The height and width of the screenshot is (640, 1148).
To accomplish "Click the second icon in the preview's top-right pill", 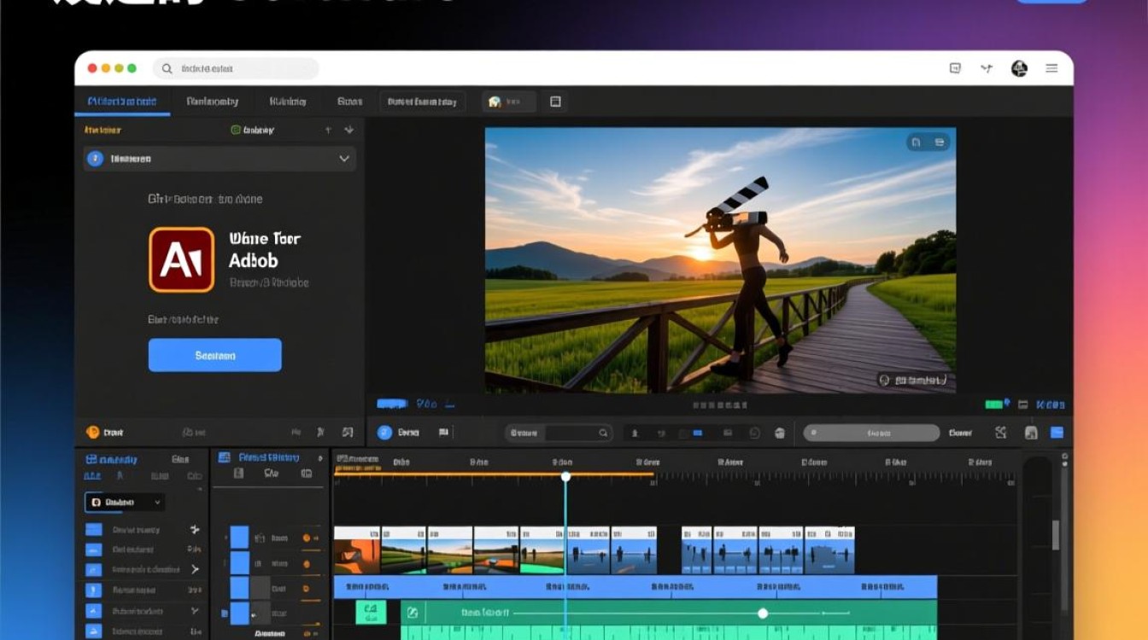I will (940, 143).
